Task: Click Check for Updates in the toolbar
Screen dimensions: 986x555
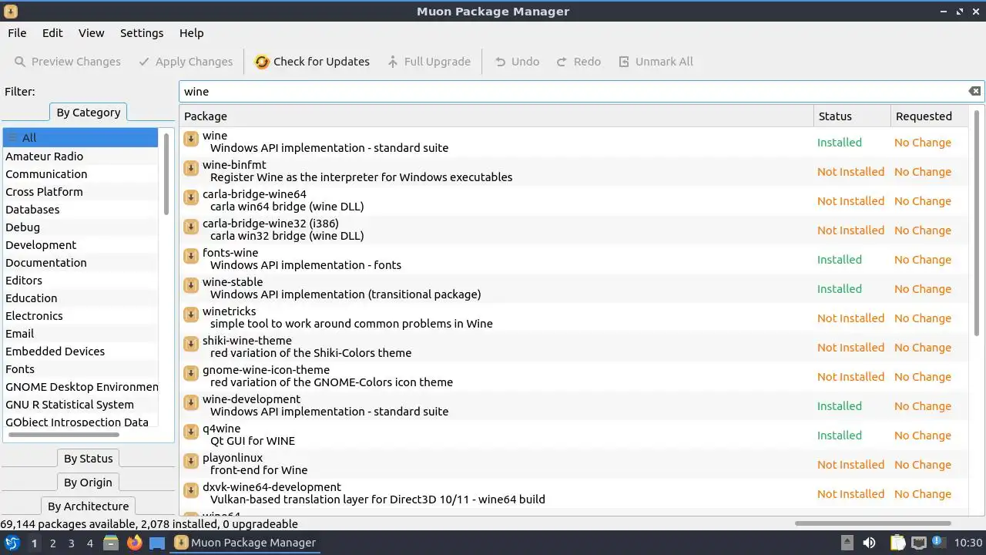Action: 312,62
